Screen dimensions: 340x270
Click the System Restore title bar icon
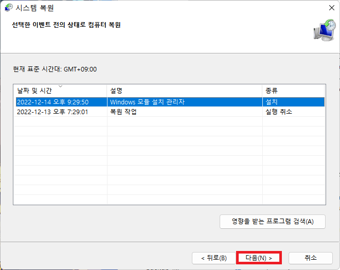coord(9,8)
